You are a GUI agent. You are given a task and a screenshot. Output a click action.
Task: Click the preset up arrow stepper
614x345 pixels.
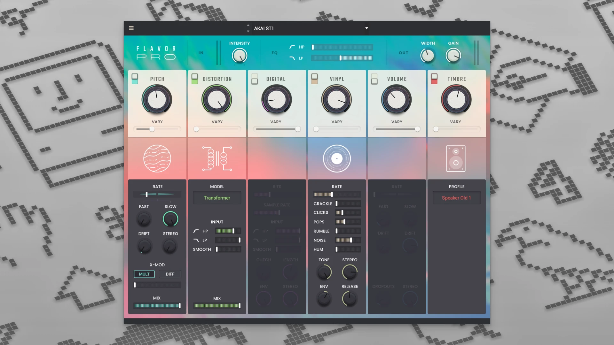tap(248, 25)
